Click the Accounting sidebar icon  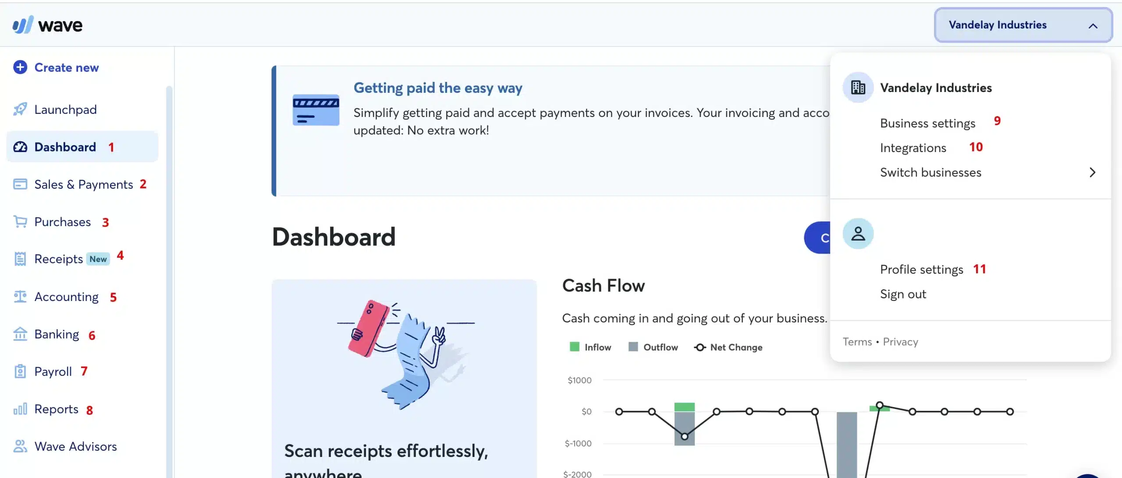coord(20,296)
